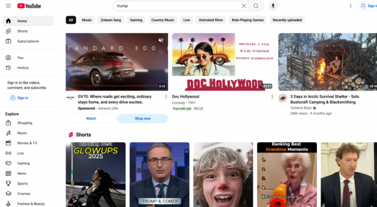Open Gaming under Explore

(x=28, y=163)
